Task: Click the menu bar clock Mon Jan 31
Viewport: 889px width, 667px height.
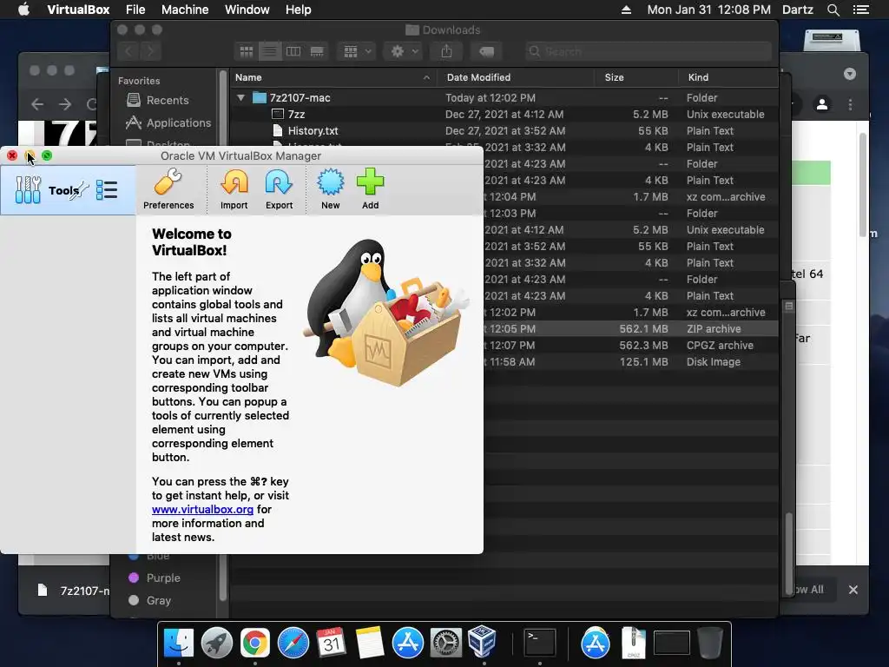Action: (x=708, y=10)
